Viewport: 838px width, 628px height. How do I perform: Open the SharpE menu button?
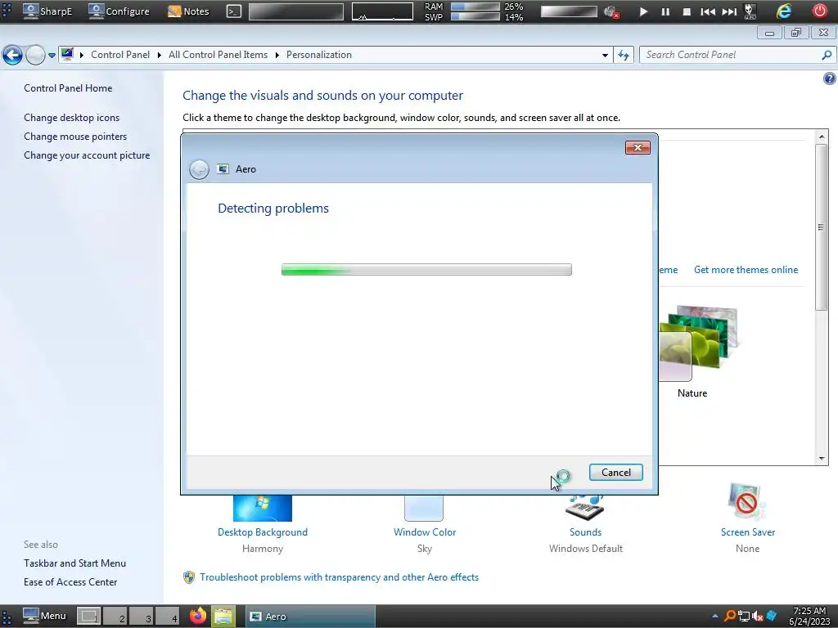[47, 11]
